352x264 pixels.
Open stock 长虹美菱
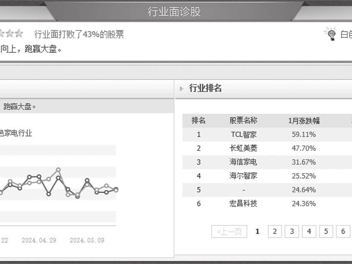point(243,148)
